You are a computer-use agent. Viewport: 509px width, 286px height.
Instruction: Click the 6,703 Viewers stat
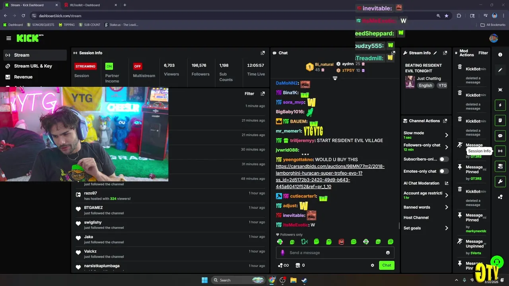pos(171,70)
